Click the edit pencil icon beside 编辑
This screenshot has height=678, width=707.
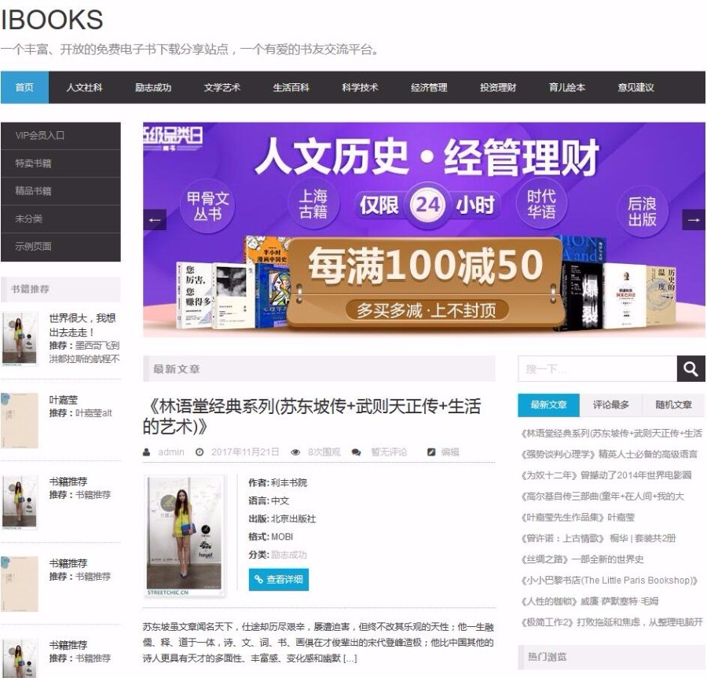(x=431, y=452)
